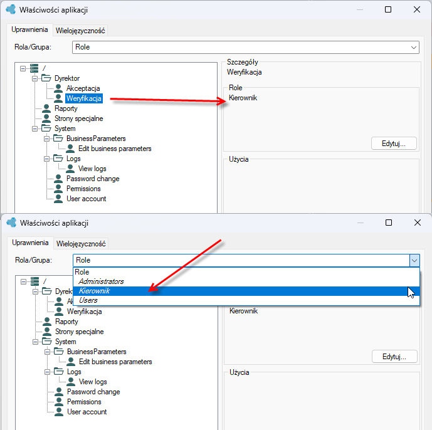Click the Akceptacja user icon in upper window
Viewport: 432px width, 430px height.
58,88
